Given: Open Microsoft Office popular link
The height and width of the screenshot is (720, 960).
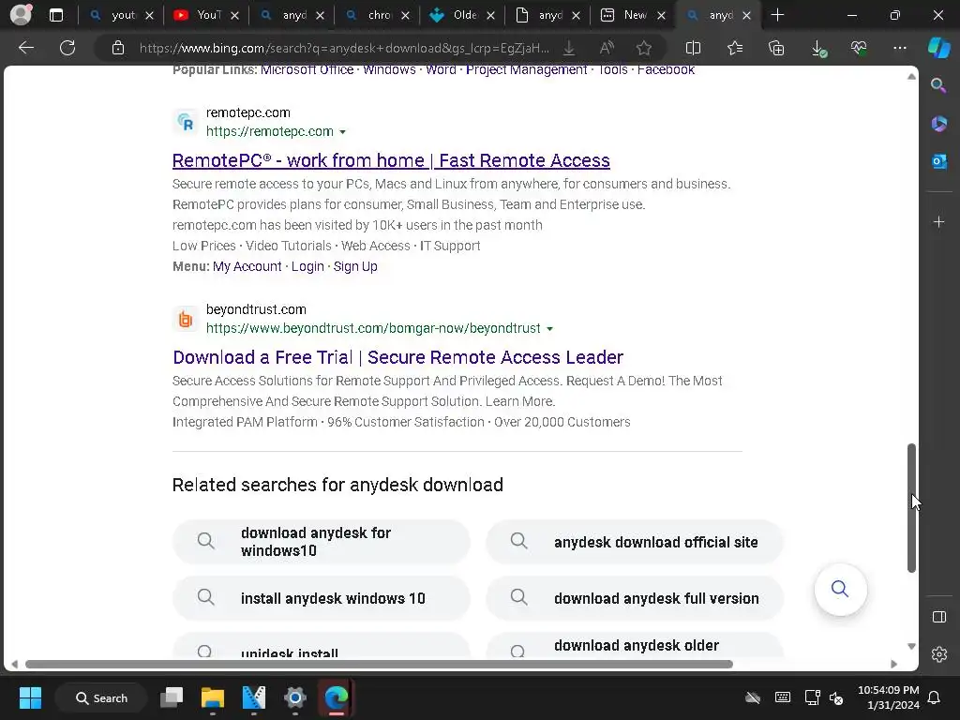Looking at the screenshot, I should [307, 69].
